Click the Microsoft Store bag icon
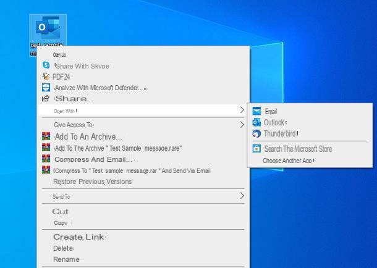The height and width of the screenshot is (268, 377). click(256, 149)
